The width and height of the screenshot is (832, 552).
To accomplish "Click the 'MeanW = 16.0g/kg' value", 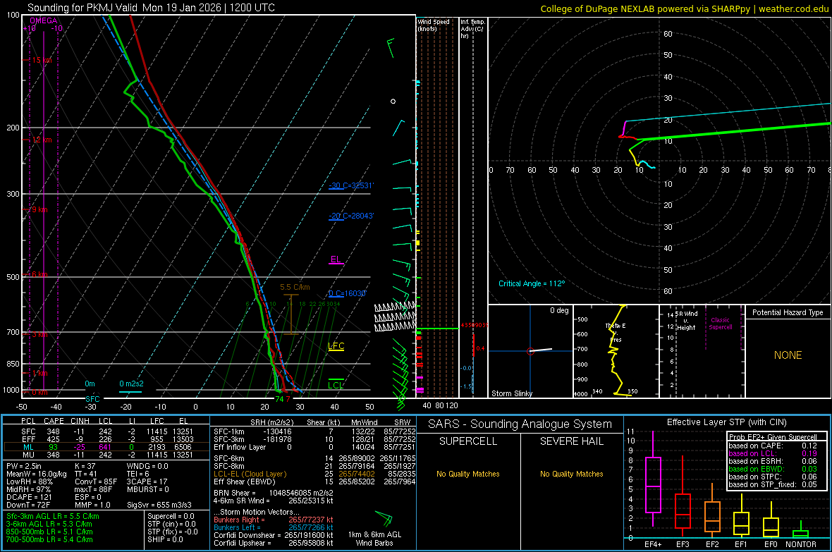I will pyautogui.click(x=37, y=474).
